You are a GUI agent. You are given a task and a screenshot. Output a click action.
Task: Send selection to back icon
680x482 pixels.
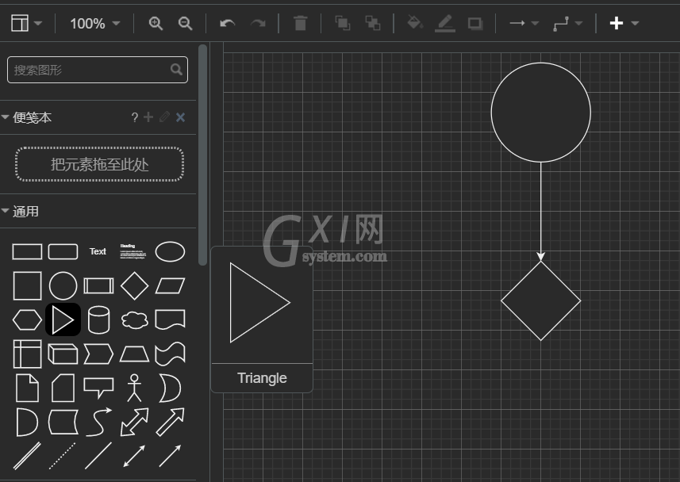click(373, 23)
